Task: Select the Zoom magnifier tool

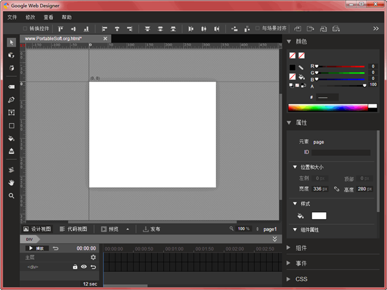Action: point(12,195)
